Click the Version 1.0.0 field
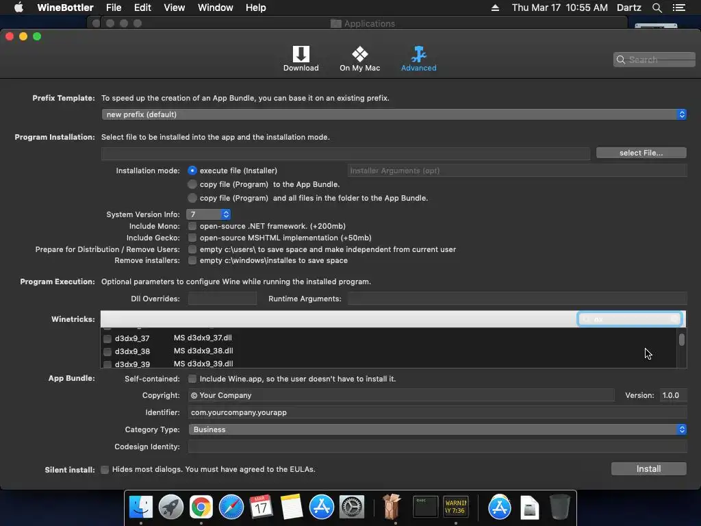This screenshot has height=526, width=701. pyautogui.click(x=673, y=395)
